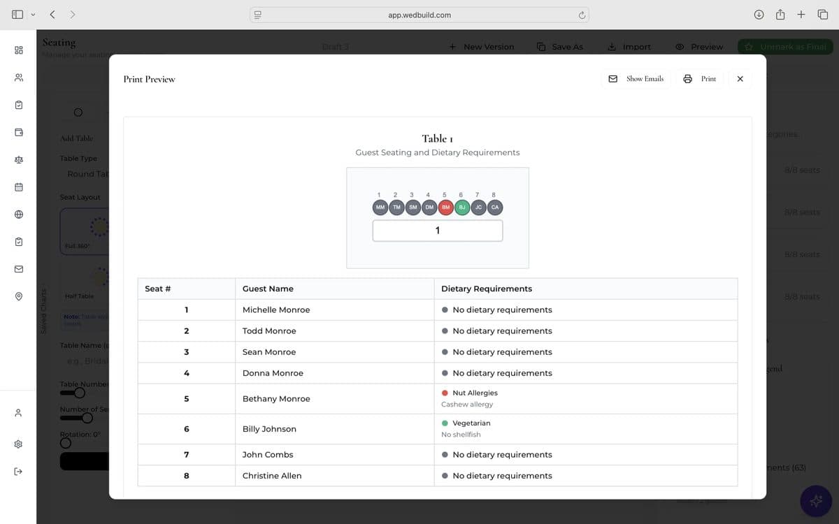Select the Full 360° seat layout option

(85, 231)
